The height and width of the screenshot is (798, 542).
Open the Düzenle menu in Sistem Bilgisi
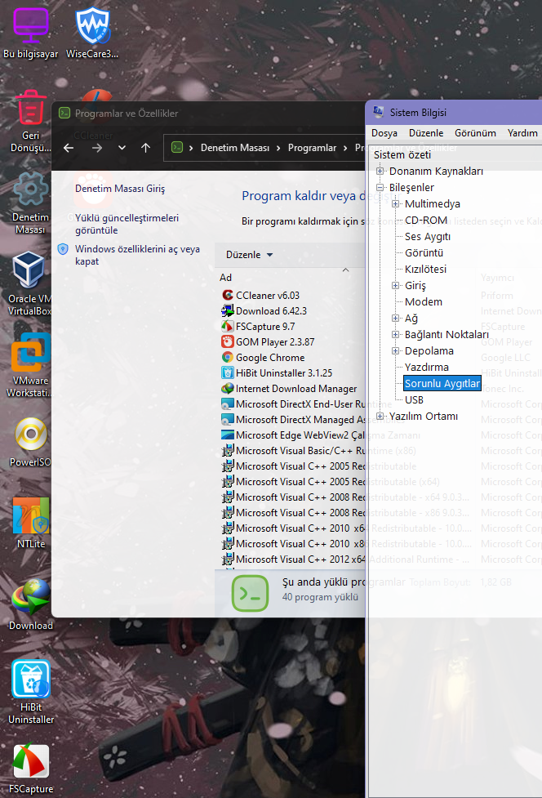(x=426, y=133)
